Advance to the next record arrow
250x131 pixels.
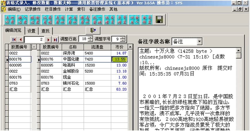tap(49, 39)
